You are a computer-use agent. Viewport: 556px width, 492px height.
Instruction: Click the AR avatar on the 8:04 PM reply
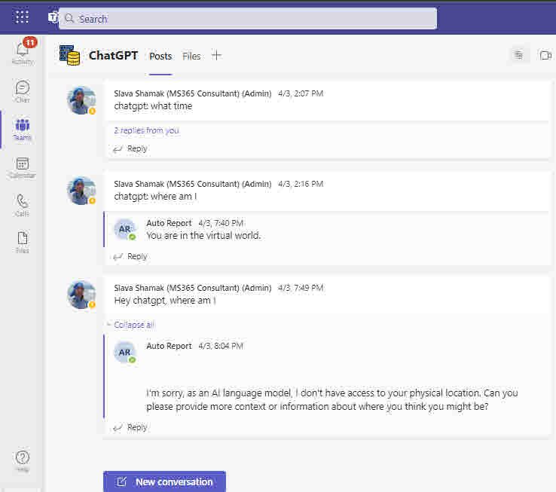(124, 353)
